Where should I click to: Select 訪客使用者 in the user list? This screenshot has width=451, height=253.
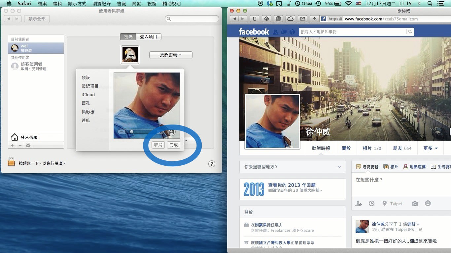[31, 66]
